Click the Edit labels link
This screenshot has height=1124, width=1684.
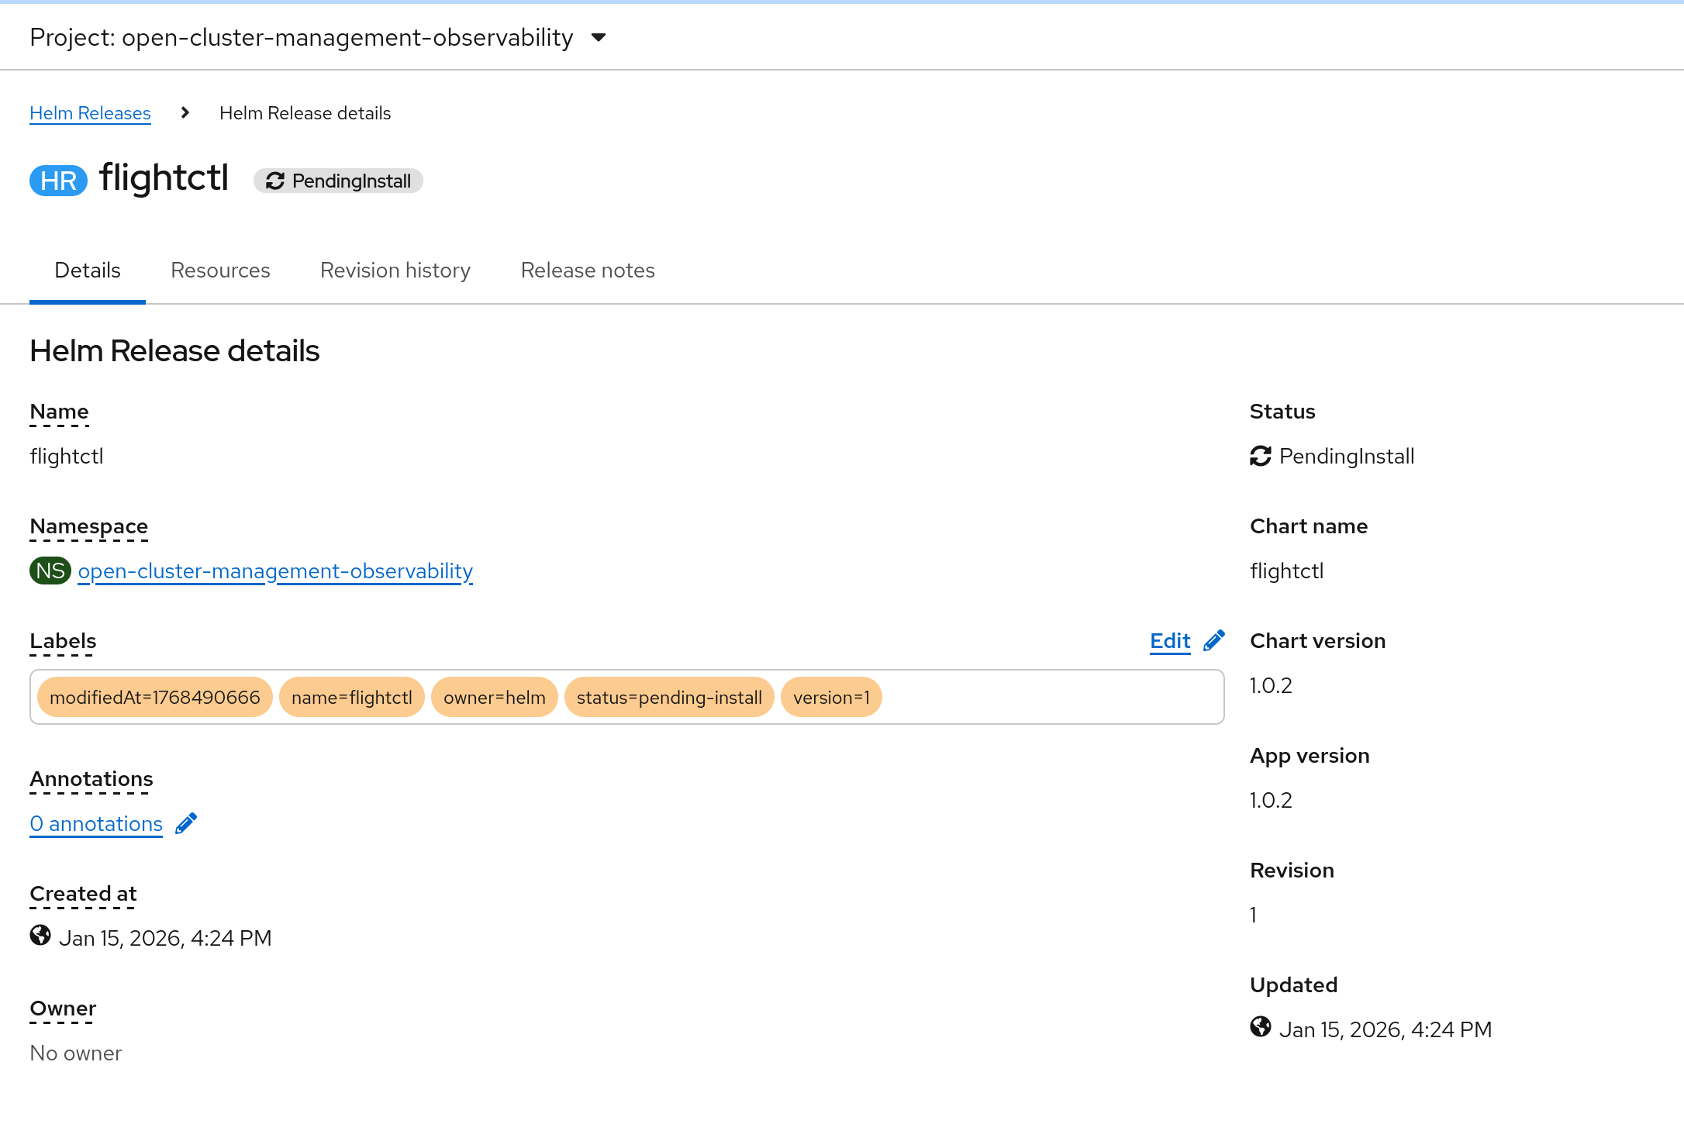coord(1170,641)
